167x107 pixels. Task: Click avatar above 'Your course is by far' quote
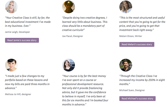68,65
